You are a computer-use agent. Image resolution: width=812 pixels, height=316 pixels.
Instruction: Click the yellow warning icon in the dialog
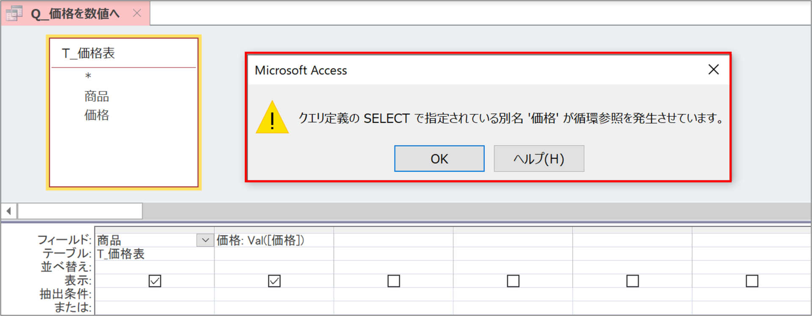pyautogui.click(x=272, y=117)
